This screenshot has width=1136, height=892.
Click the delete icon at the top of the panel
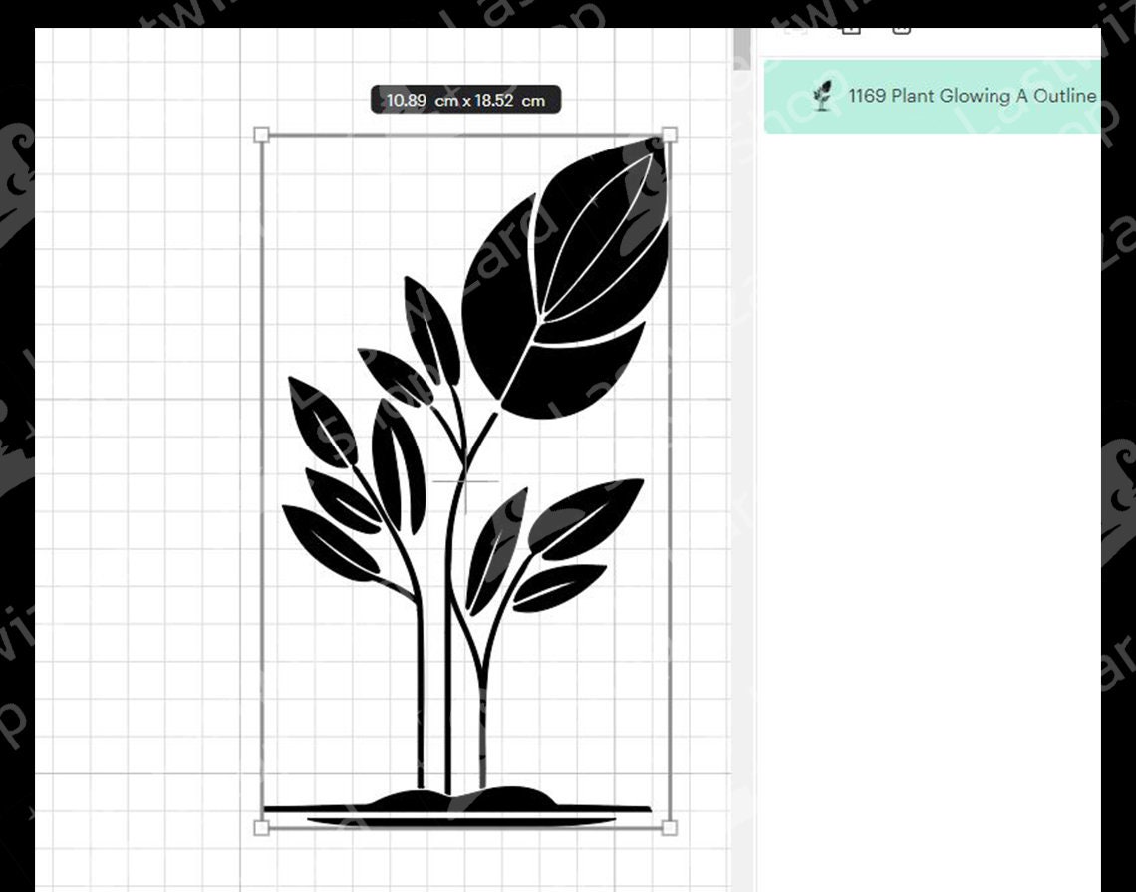902,30
